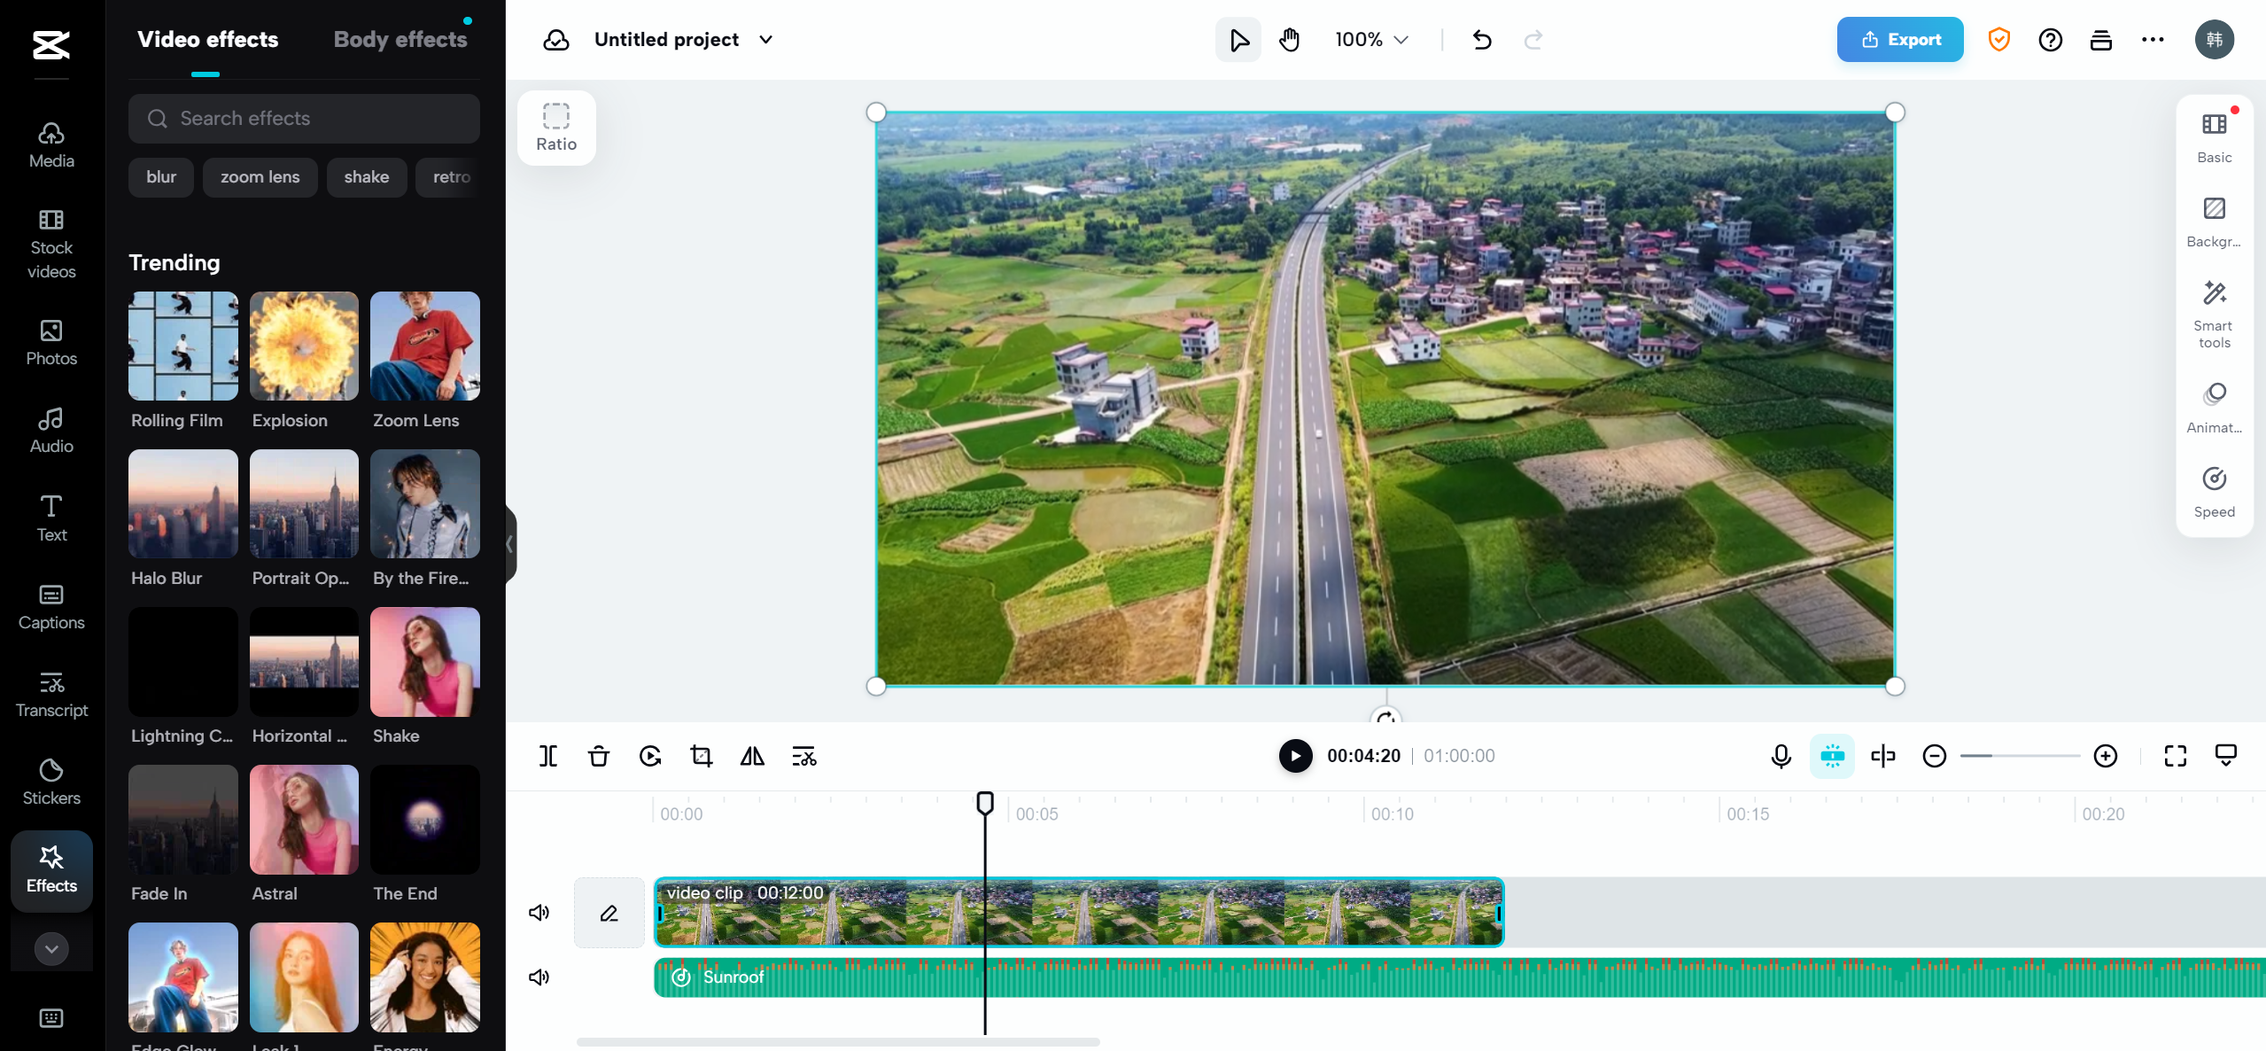2266x1051 pixels.
Task: Delete the selected video clip
Action: pyautogui.click(x=598, y=756)
